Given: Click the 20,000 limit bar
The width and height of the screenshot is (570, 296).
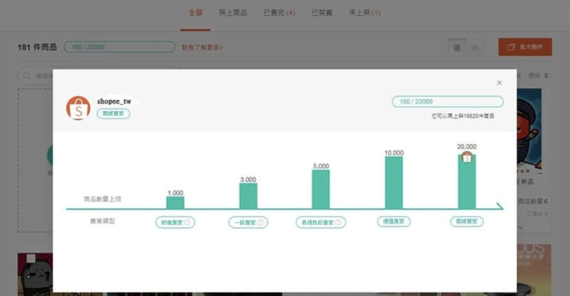Looking at the screenshot, I should (x=467, y=182).
